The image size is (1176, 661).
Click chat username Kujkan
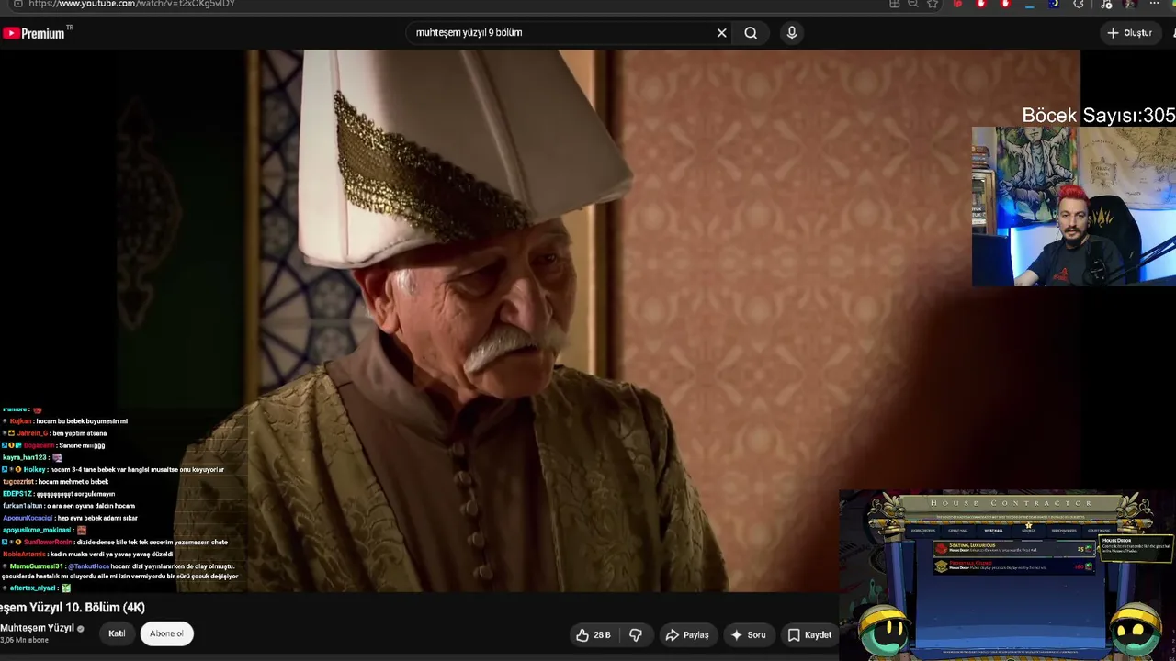click(20, 421)
